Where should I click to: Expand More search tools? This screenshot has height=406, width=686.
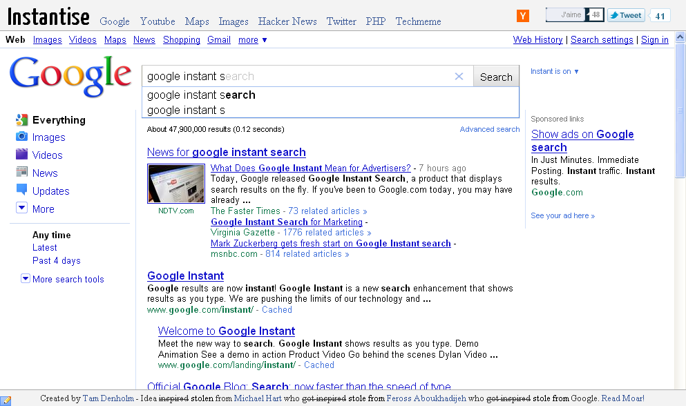click(63, 279)
